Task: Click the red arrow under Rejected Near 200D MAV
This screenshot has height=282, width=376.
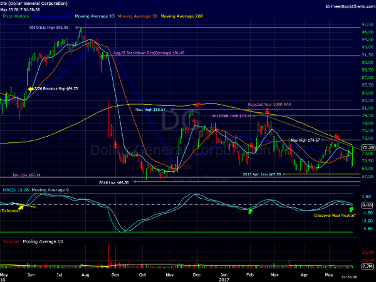Action: click(x=267, y=111)
